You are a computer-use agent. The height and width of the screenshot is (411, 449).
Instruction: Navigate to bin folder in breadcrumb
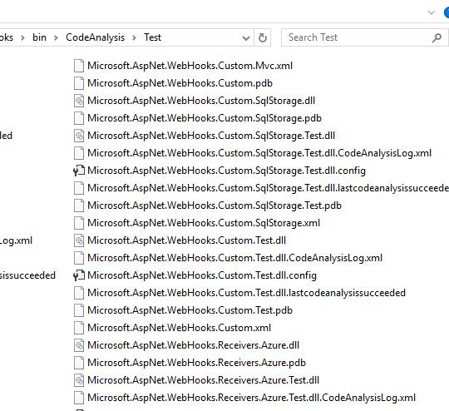39,37
